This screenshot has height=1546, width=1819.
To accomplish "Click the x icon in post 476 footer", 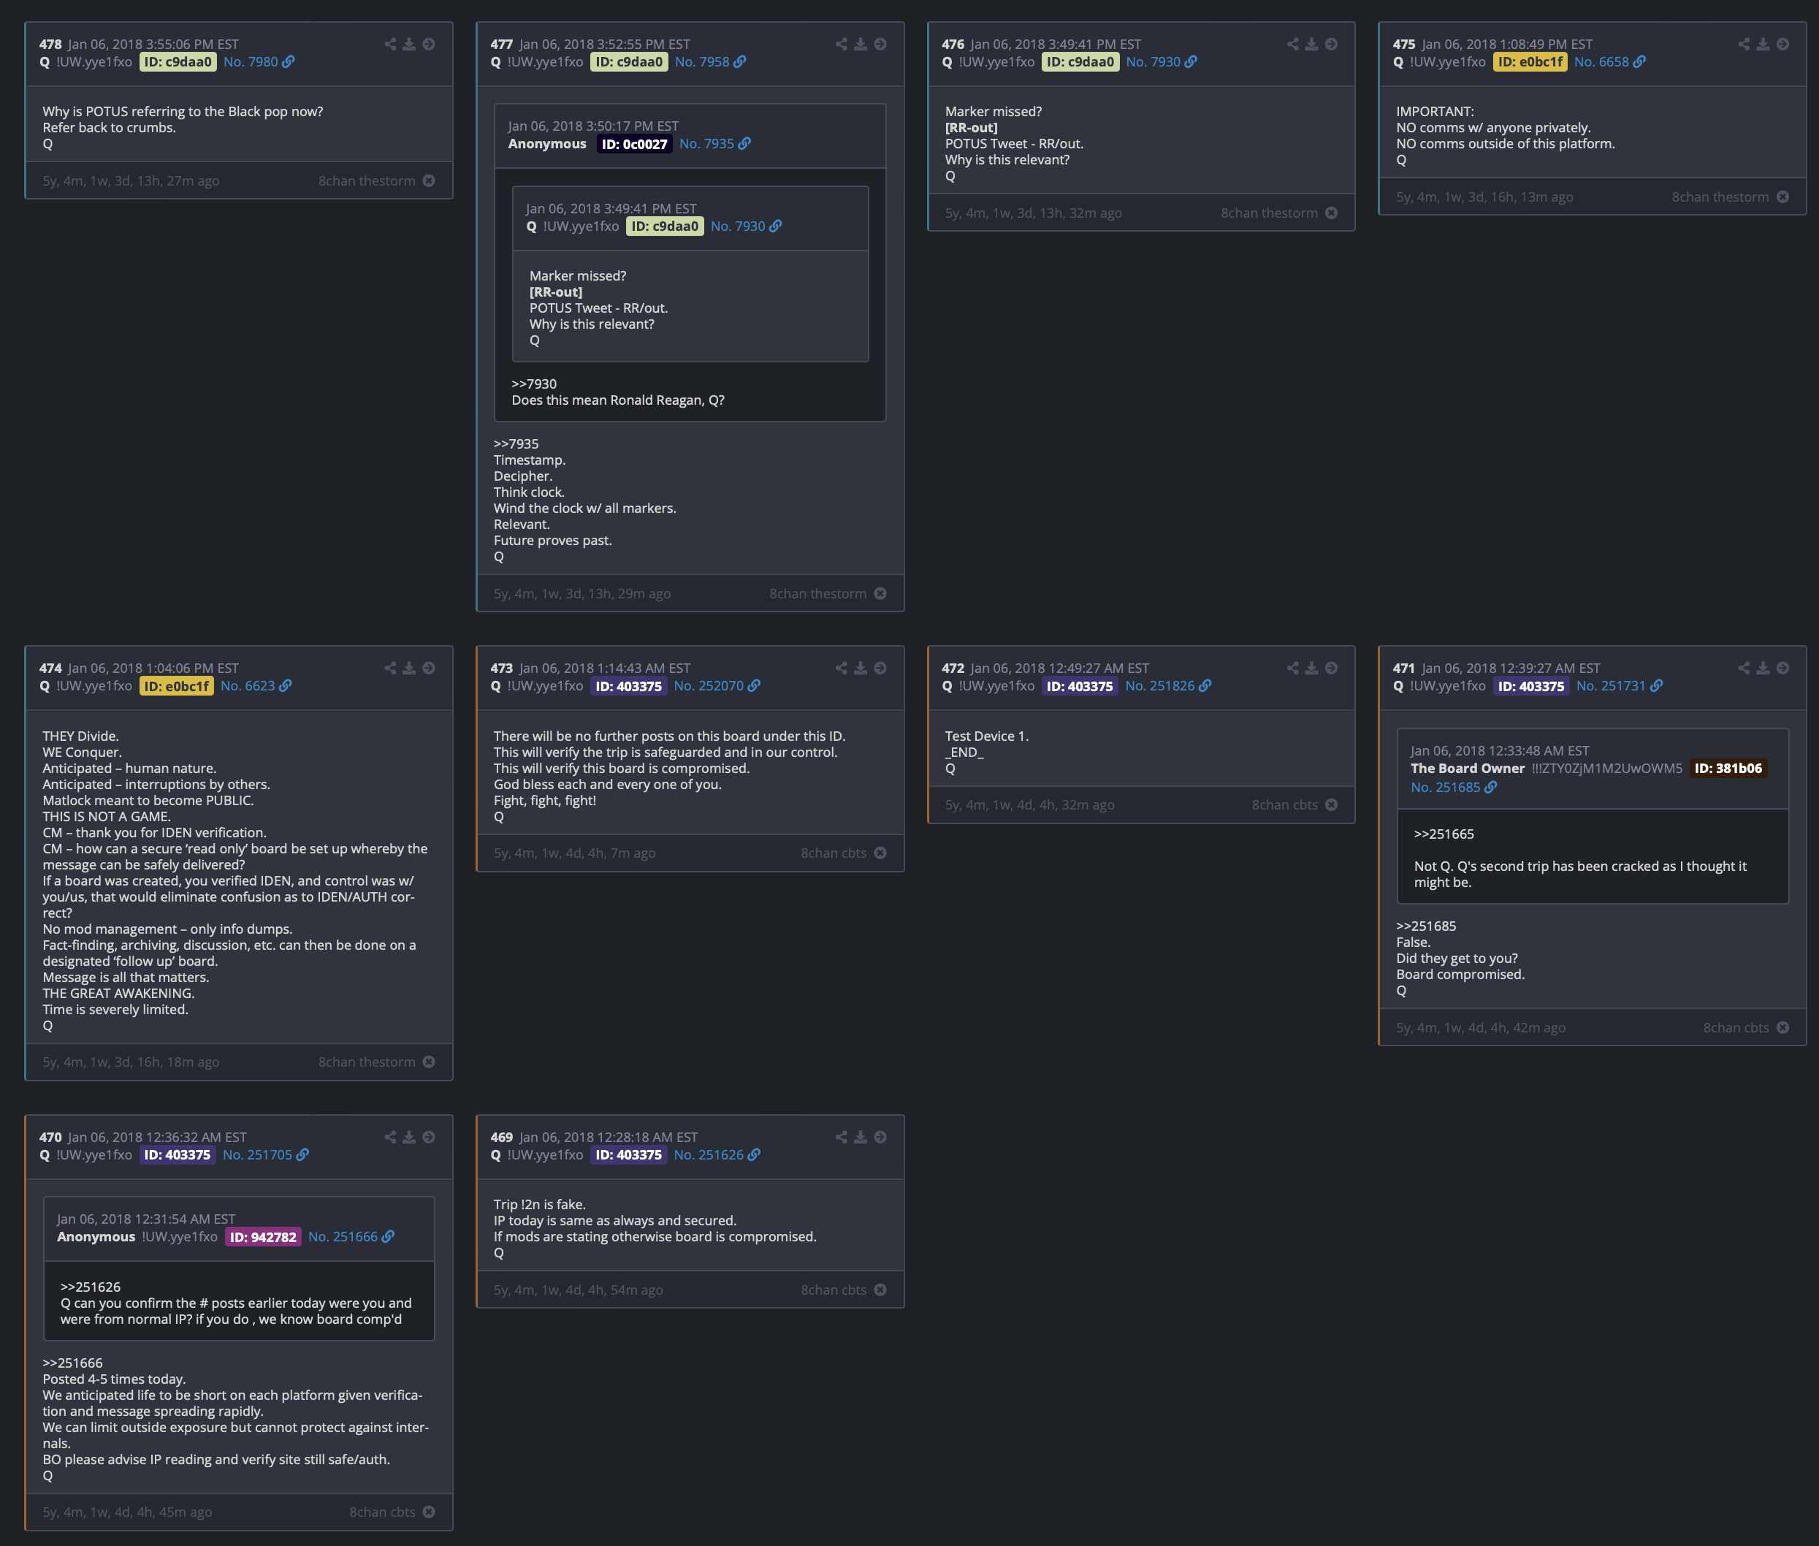I will 1331,213.
